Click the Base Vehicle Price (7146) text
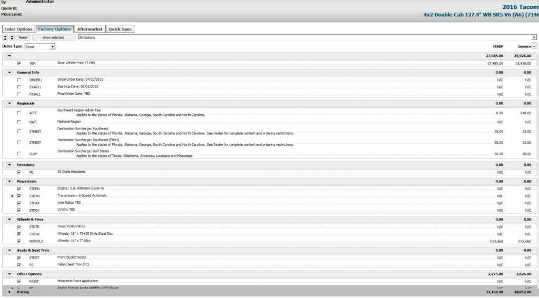Image resolution: width=539 pixels, height=298 pixels. 76,63
